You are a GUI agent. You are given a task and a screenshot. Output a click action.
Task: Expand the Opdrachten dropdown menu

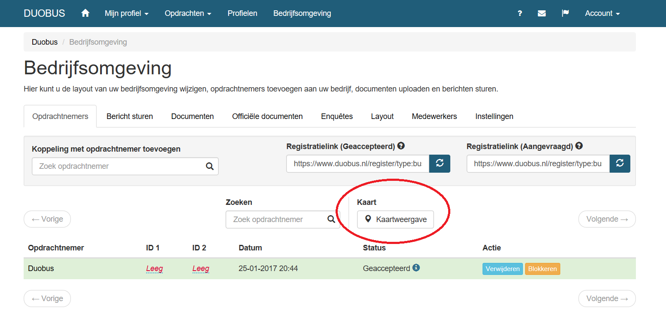tap(188, 13)
